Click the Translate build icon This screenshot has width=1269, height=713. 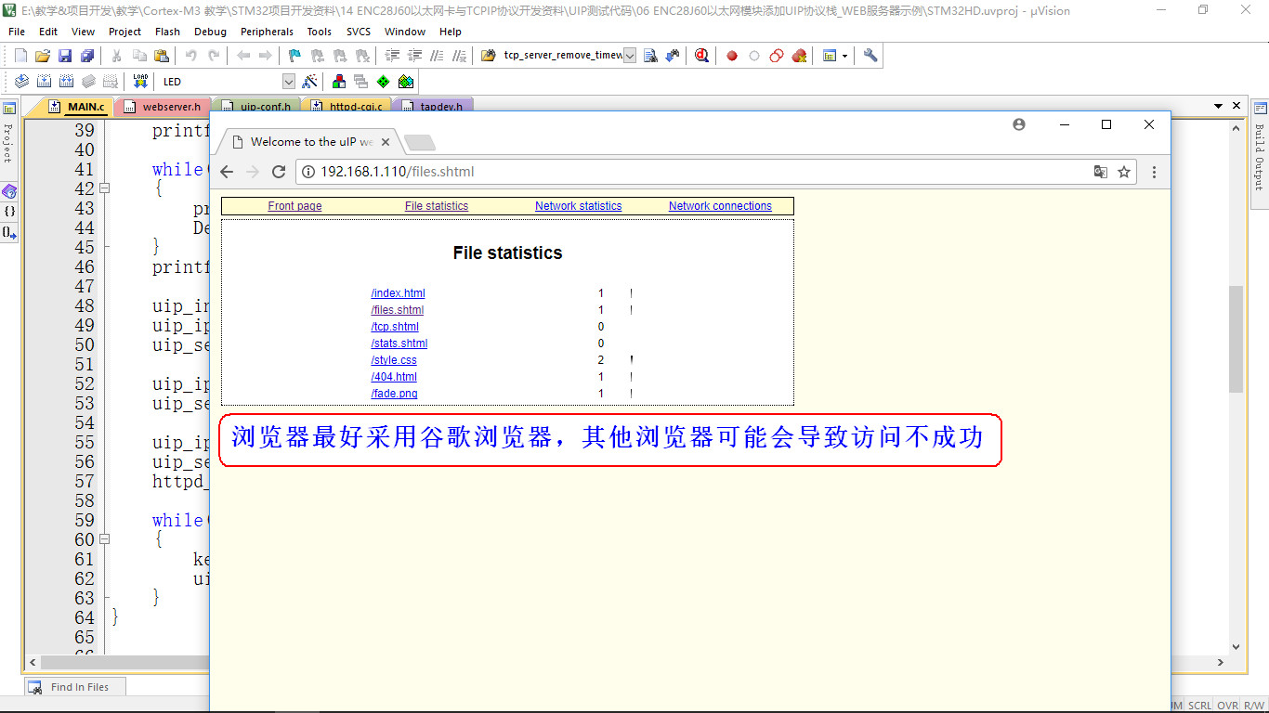[x=20, y=82]
